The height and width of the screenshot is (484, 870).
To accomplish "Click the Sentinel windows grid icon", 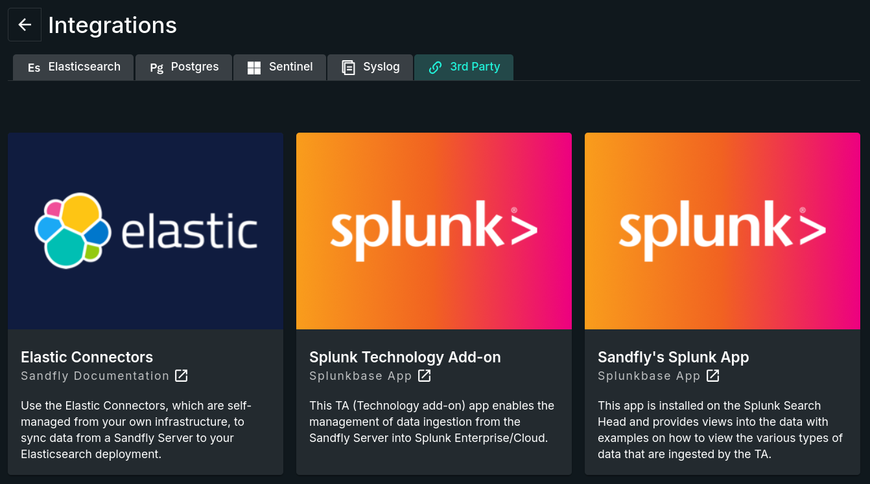I will pos(254,67).
